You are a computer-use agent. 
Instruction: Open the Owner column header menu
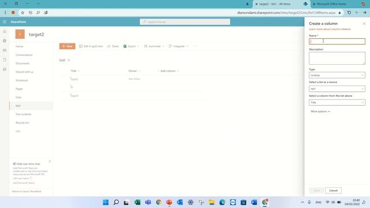(x=134, y=70)
